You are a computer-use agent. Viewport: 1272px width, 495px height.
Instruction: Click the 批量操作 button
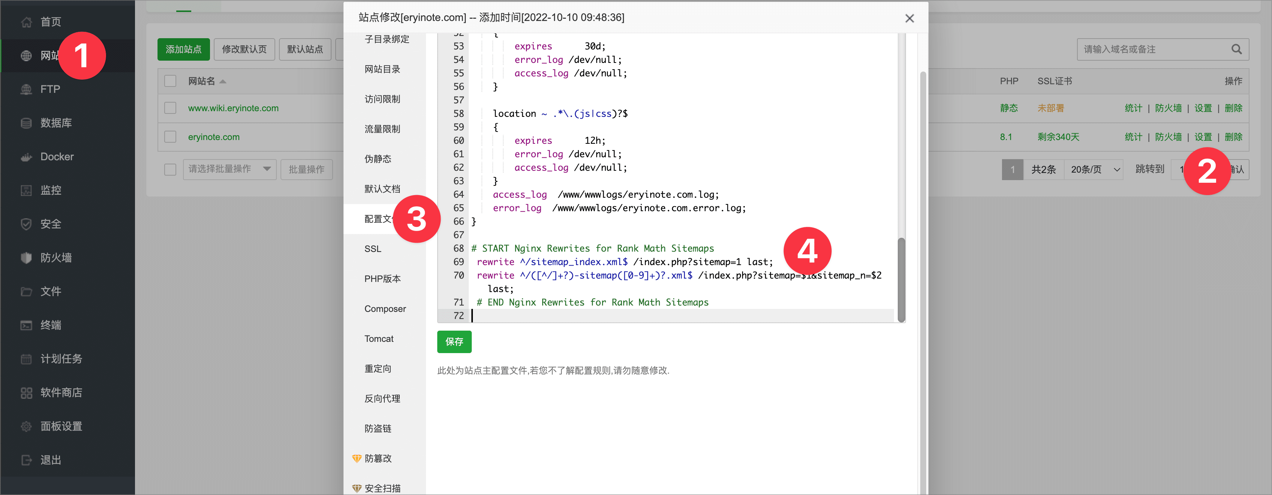click(306, 169)
